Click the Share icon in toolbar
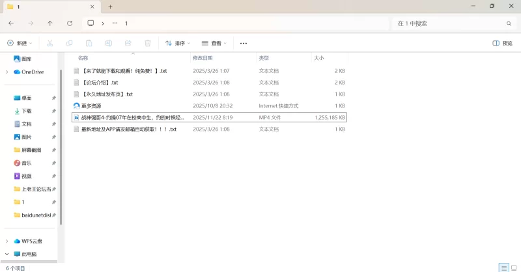Image resolution: width=521 pixels, height=272 pixels. click(128, 43)
